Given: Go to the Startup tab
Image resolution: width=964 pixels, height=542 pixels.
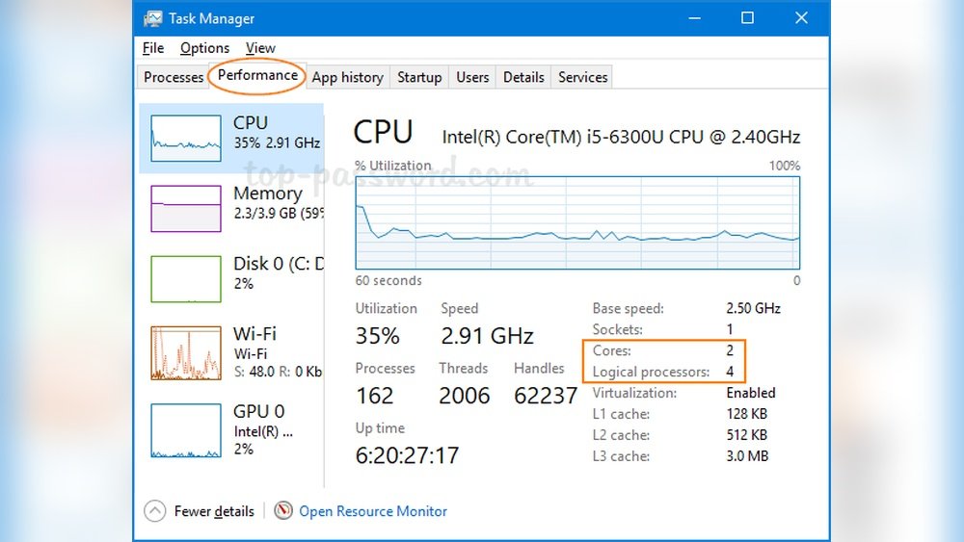Looking at the screenshot, I should coord(419,77).
